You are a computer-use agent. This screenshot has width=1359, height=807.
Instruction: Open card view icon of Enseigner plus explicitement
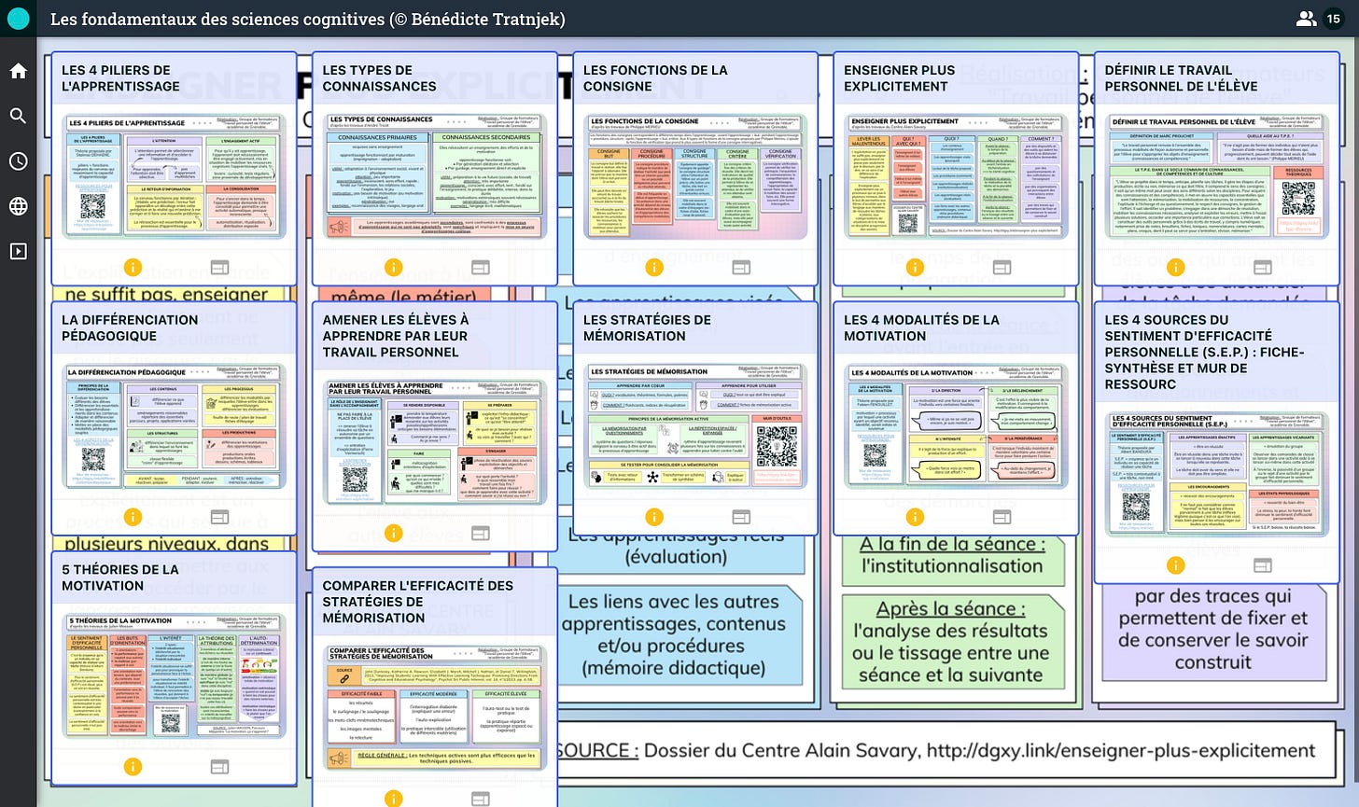(1002, 267)
